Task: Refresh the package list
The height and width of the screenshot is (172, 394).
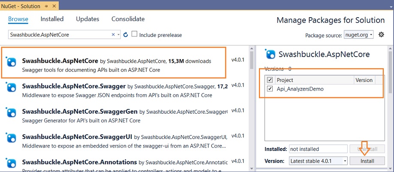Action: click(x=126, y=35)
